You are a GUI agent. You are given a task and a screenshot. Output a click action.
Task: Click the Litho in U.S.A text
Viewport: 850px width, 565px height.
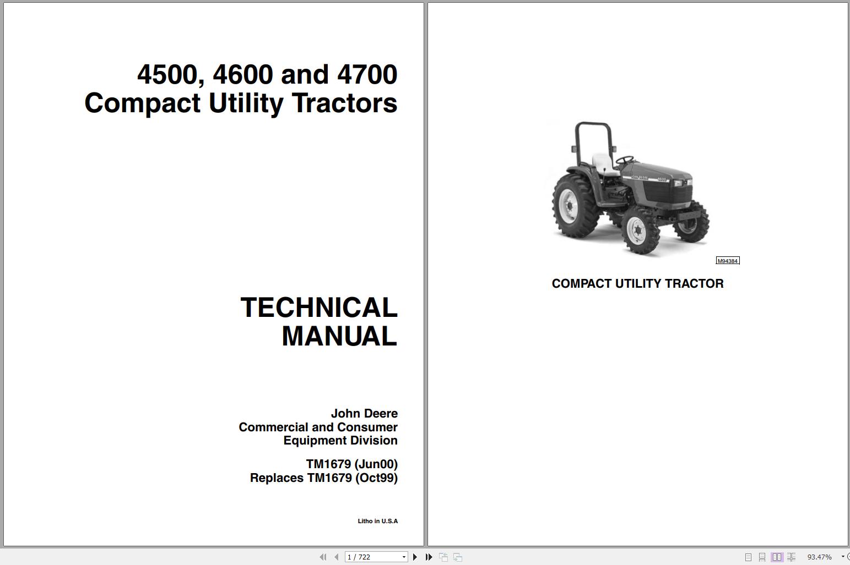[x=378, y=521]
